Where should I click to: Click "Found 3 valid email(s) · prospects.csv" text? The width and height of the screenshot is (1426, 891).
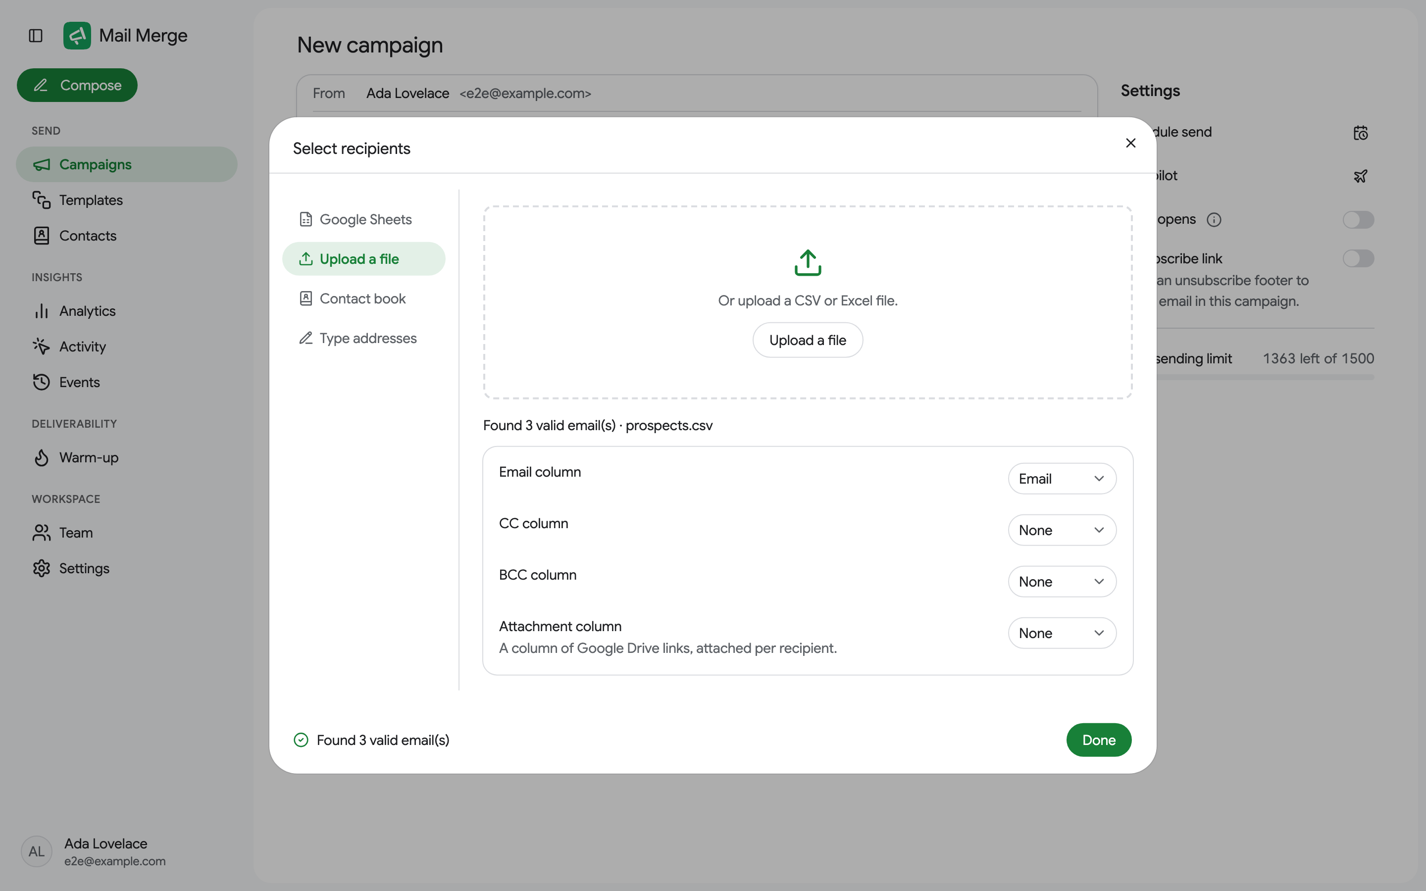tap(598, 426)
